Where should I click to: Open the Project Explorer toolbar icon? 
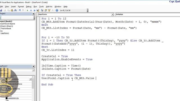42,10
